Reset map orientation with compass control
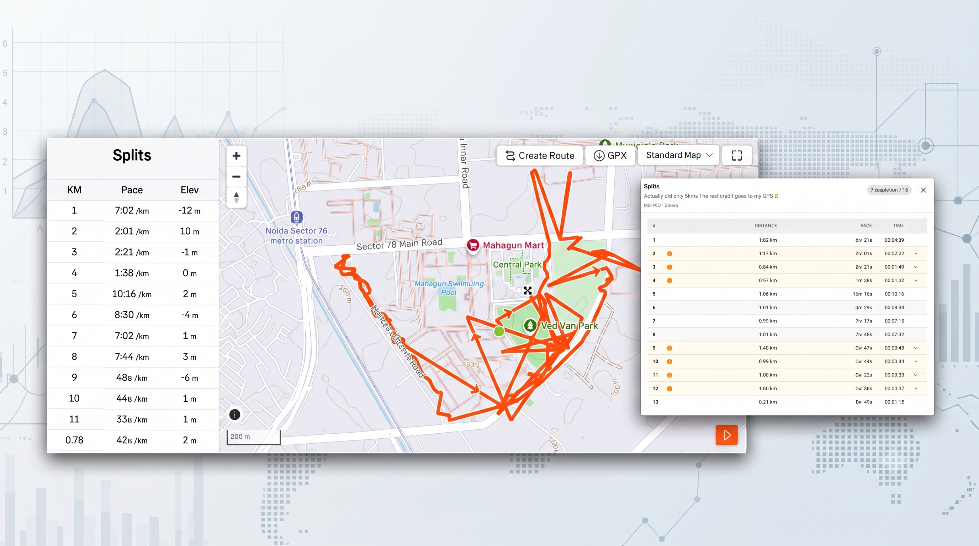 coord(236,197)
